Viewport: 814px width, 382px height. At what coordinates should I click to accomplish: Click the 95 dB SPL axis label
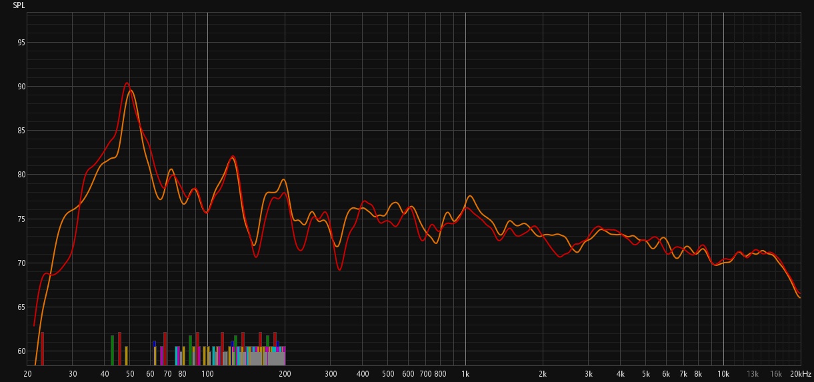click(x=21, y=43)
